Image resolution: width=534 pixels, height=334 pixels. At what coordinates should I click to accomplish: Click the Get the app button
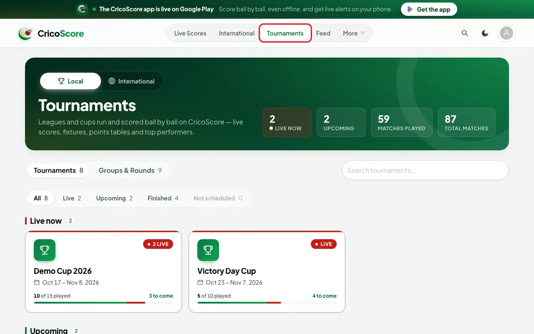(x=429, y=9)
